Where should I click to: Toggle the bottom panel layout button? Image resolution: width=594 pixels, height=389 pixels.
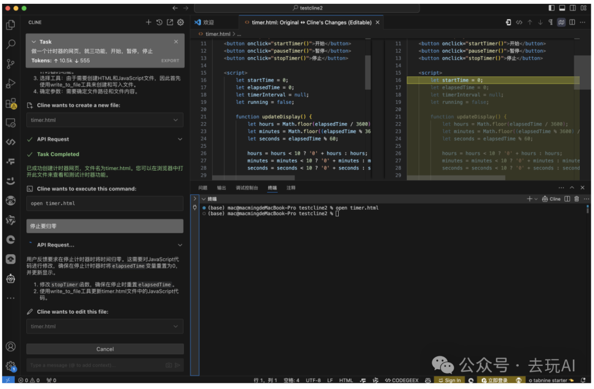point(562,8)
